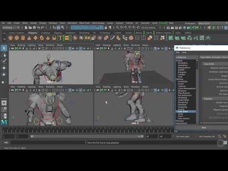This screenshot has width=228, height=171.
Task: Create a polygon cone from the shelf
Action: pos(29,38)
